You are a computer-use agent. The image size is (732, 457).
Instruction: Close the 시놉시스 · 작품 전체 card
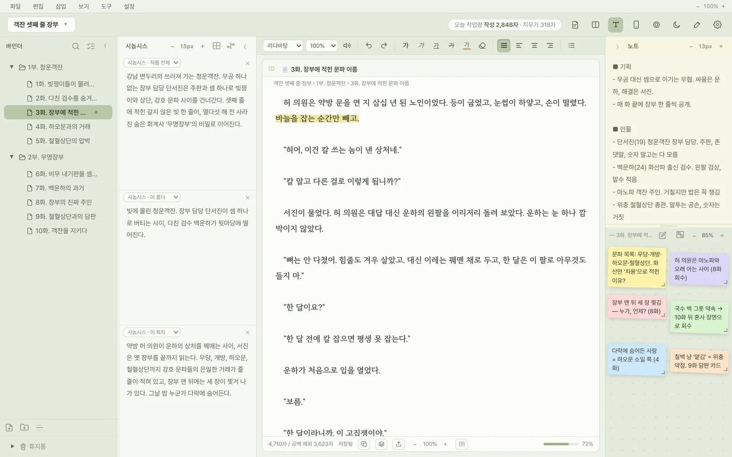coord(248,63)
